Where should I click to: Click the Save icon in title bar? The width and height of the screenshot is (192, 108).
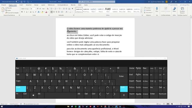tap(22, 2)
